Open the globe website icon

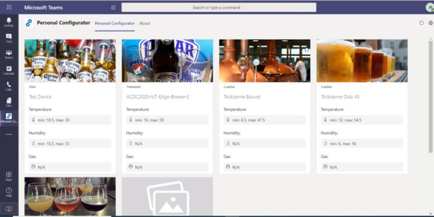(431, 23)
